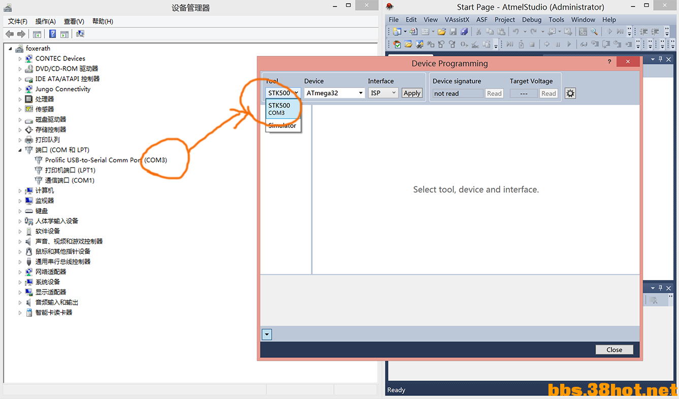Click Redo arrow in Atmel Studio toolbar
Image resolution: width=679 pixels, height=399 pixels.
533,31
